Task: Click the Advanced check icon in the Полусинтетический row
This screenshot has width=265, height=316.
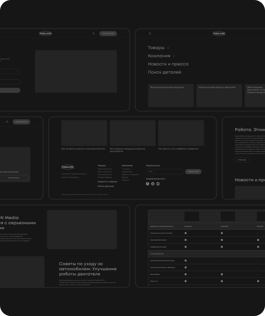Action: point(222,240)
